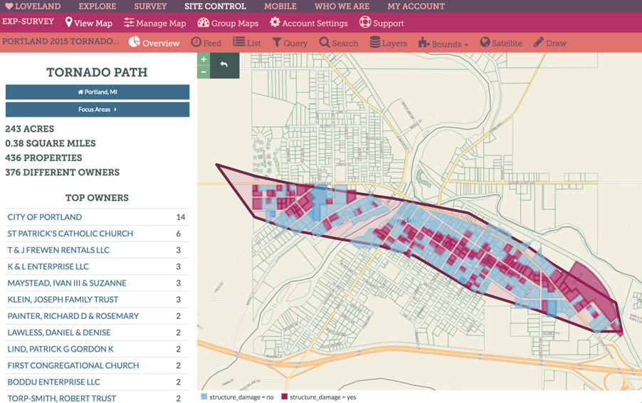Click the Manage Map label
642x403 pixels.
coord(161,23)
